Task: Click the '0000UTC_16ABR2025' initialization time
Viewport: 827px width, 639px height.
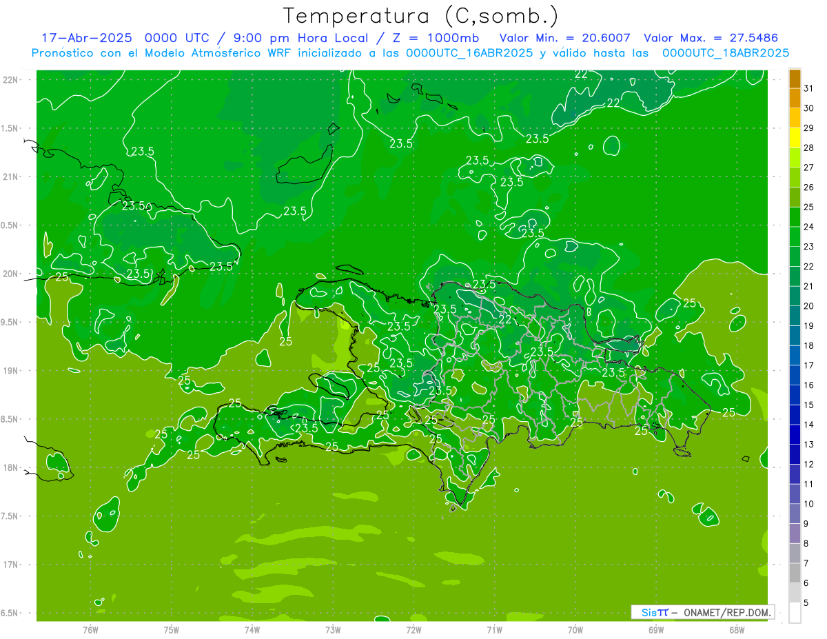Action: pyautogui.click(x=469, y=53)
